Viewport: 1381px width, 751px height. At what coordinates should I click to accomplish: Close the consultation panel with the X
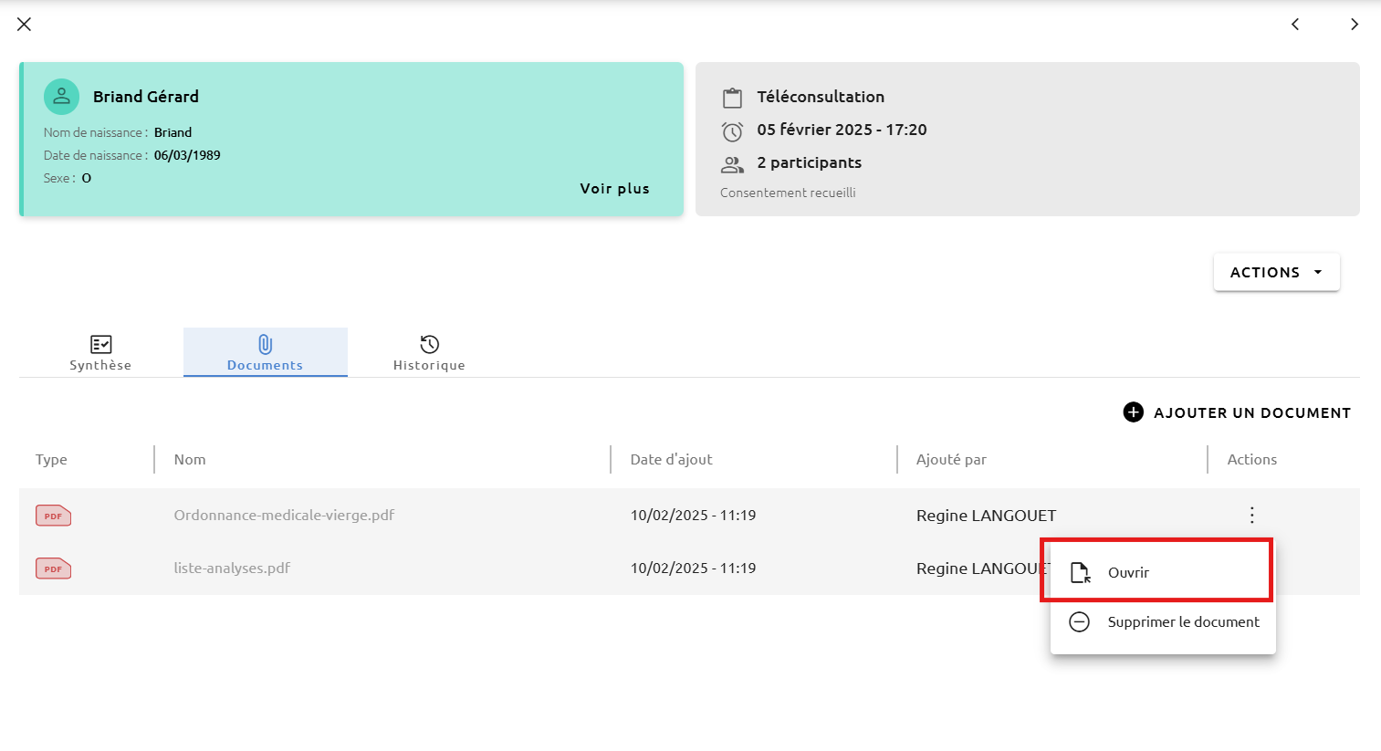click(25, 24)
